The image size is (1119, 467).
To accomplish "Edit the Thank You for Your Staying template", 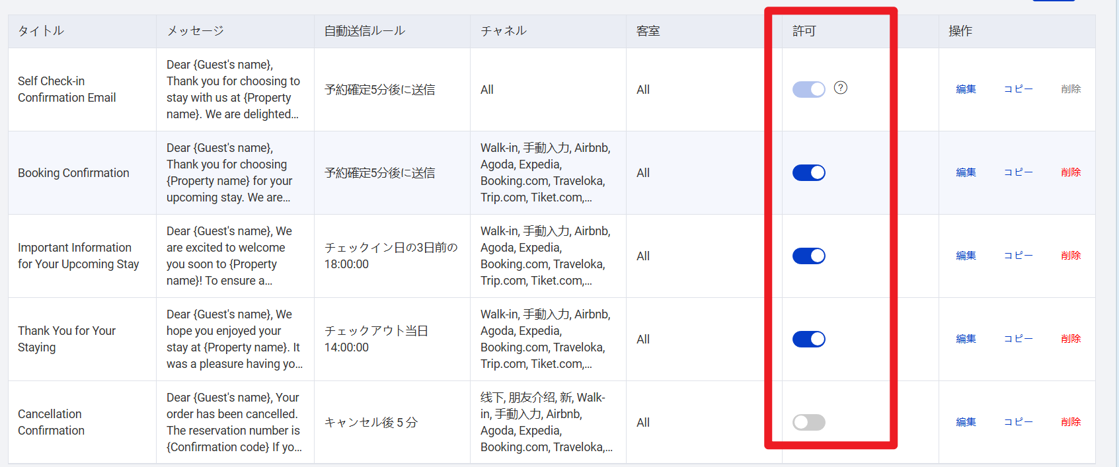I will coord(966,339).
